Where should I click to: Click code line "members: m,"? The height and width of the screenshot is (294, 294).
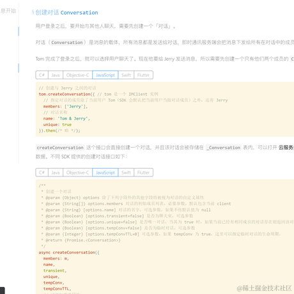pos(56,258)
